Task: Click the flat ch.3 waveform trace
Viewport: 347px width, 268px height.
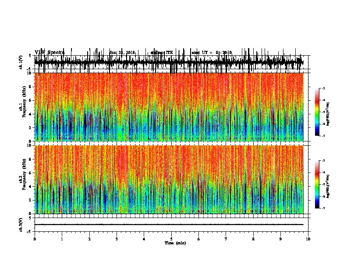Action: 169,225
